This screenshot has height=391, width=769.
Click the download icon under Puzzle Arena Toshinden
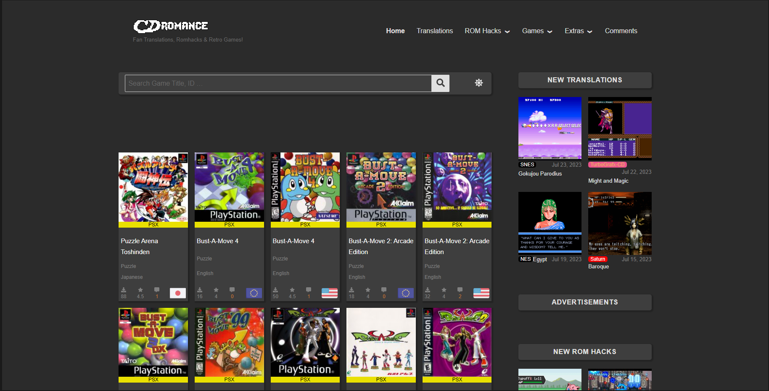pos(124,290)
